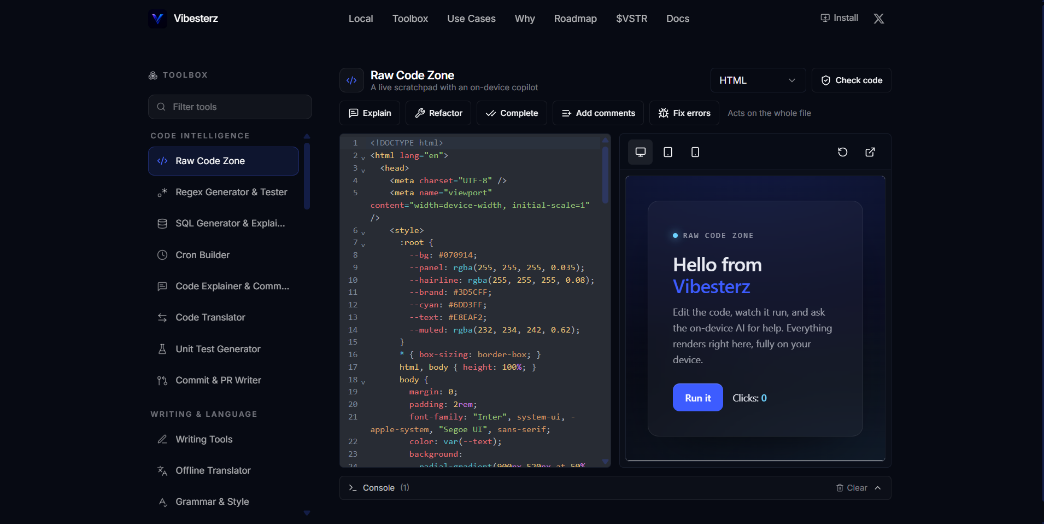Switch preview to tablet view
This screenshot has height=524, width=1044.
coord(667,152)
